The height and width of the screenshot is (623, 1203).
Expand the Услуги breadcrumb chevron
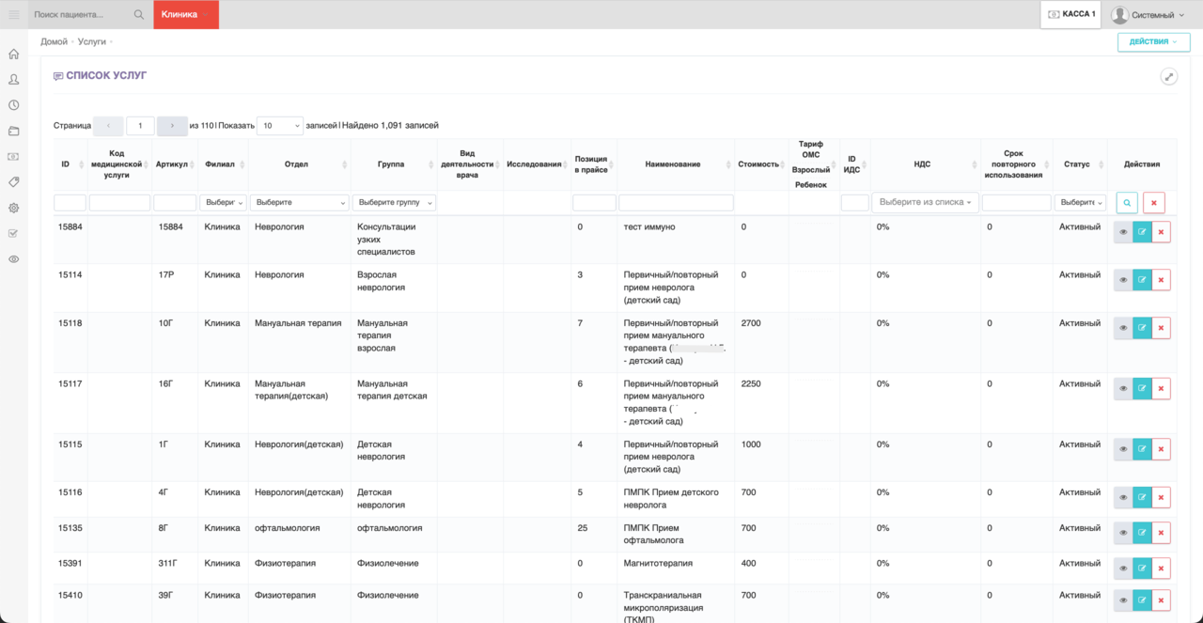pos(109,42)
